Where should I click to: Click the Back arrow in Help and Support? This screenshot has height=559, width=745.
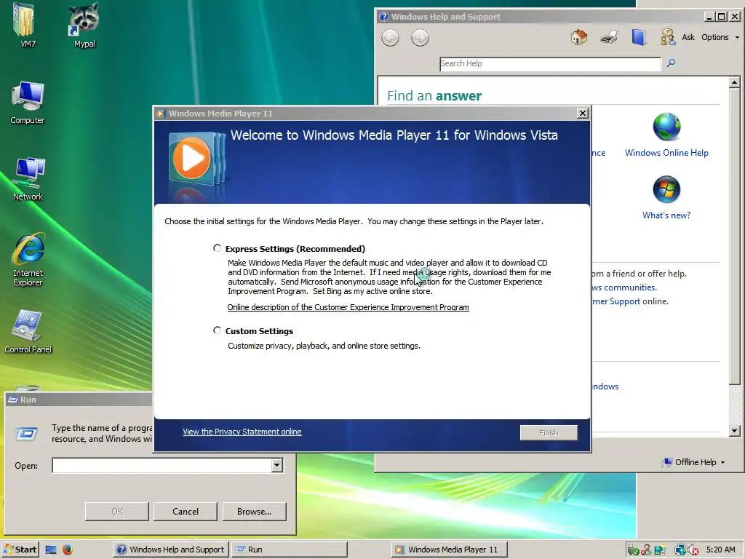click(x=390, y=38)
